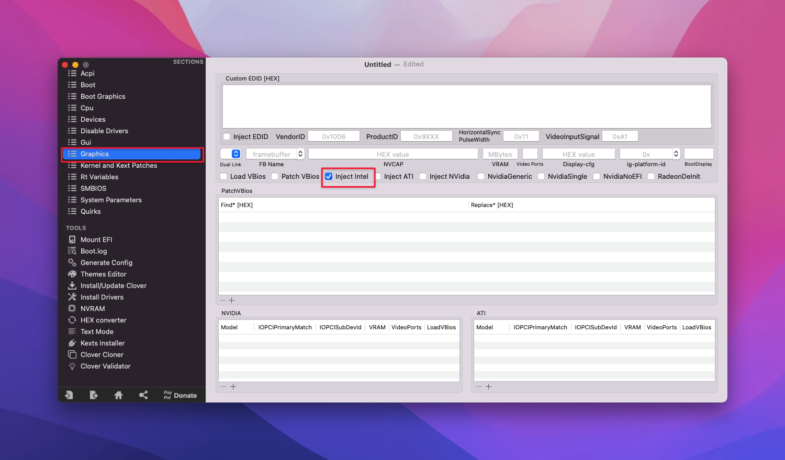785x460 pixels.
Task: Tick the Load VBios checkbox
Action: [223, 177]
